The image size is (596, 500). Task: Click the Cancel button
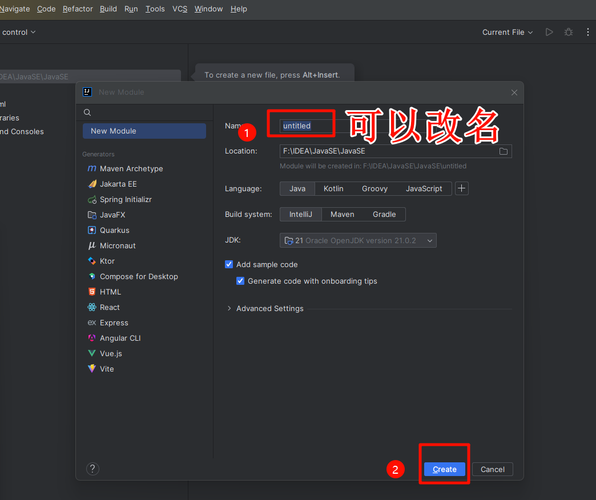pyautogui.click(x=493, y=469)
